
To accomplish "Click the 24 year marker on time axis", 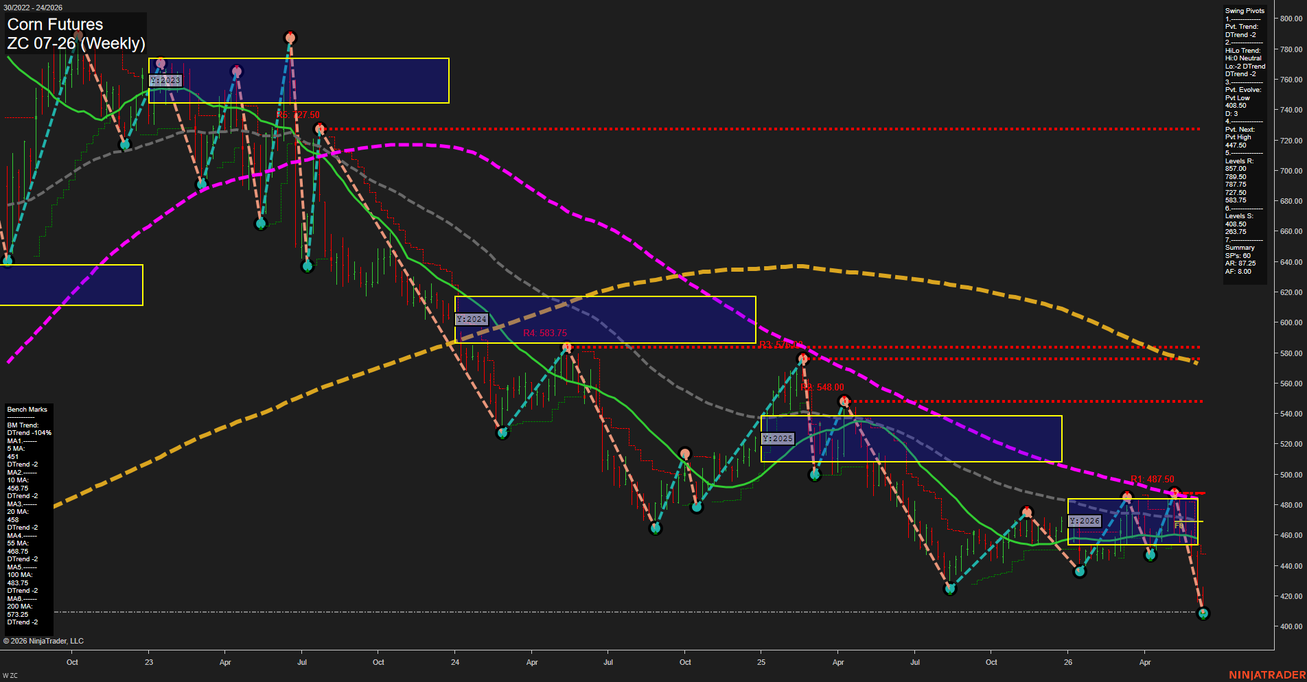I will pos(455,662).
